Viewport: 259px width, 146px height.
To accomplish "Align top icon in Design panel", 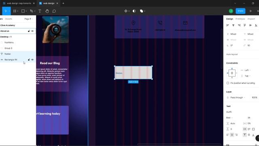I will click(245, 25).
